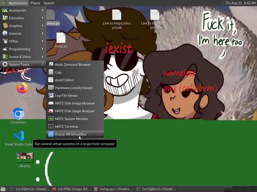Open the System menu
The height and width of the screenshot is (192, 257).
(x=49, y=3)
